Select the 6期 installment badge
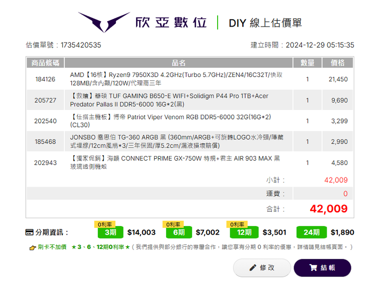Screen dimensions: 378x285 pyautogui.click(x=179, y=232)
